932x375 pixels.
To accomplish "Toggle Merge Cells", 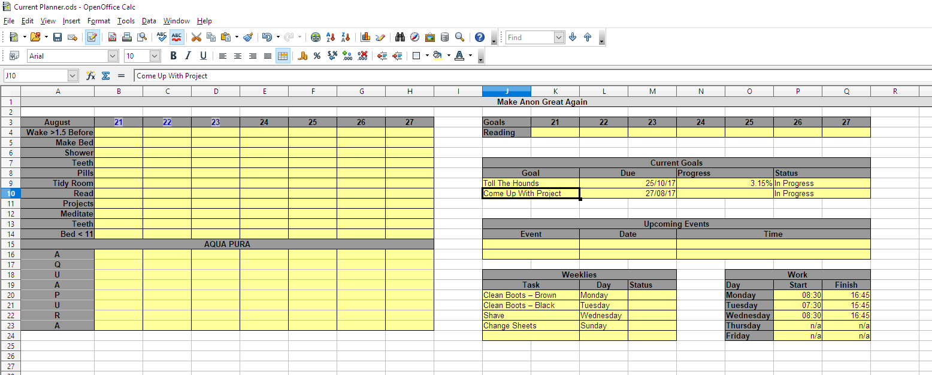I will [x=283, y=56].
